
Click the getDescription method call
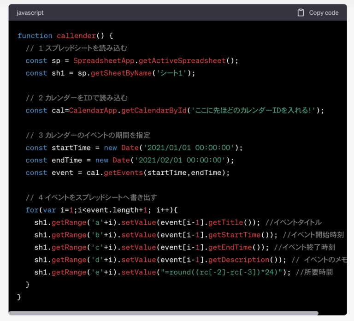point(239,260)
